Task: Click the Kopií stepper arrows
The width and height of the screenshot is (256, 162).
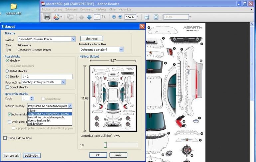Action: 32,98
